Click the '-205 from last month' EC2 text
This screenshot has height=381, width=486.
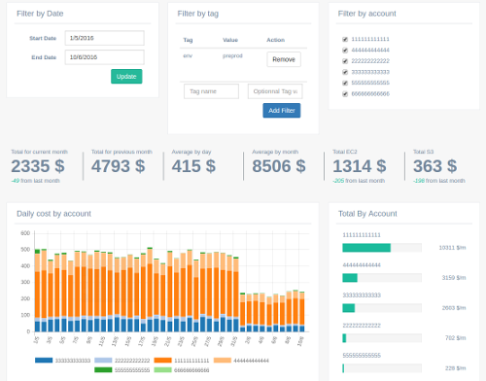click(359, 181)
